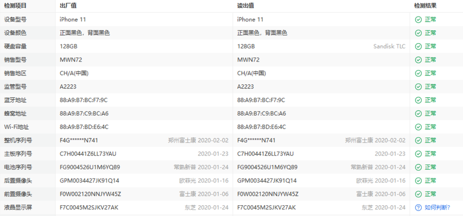Select the 硬盘容量 row label
The width and height of the screenshot is (463, 216).
click(x=15, y=46)
